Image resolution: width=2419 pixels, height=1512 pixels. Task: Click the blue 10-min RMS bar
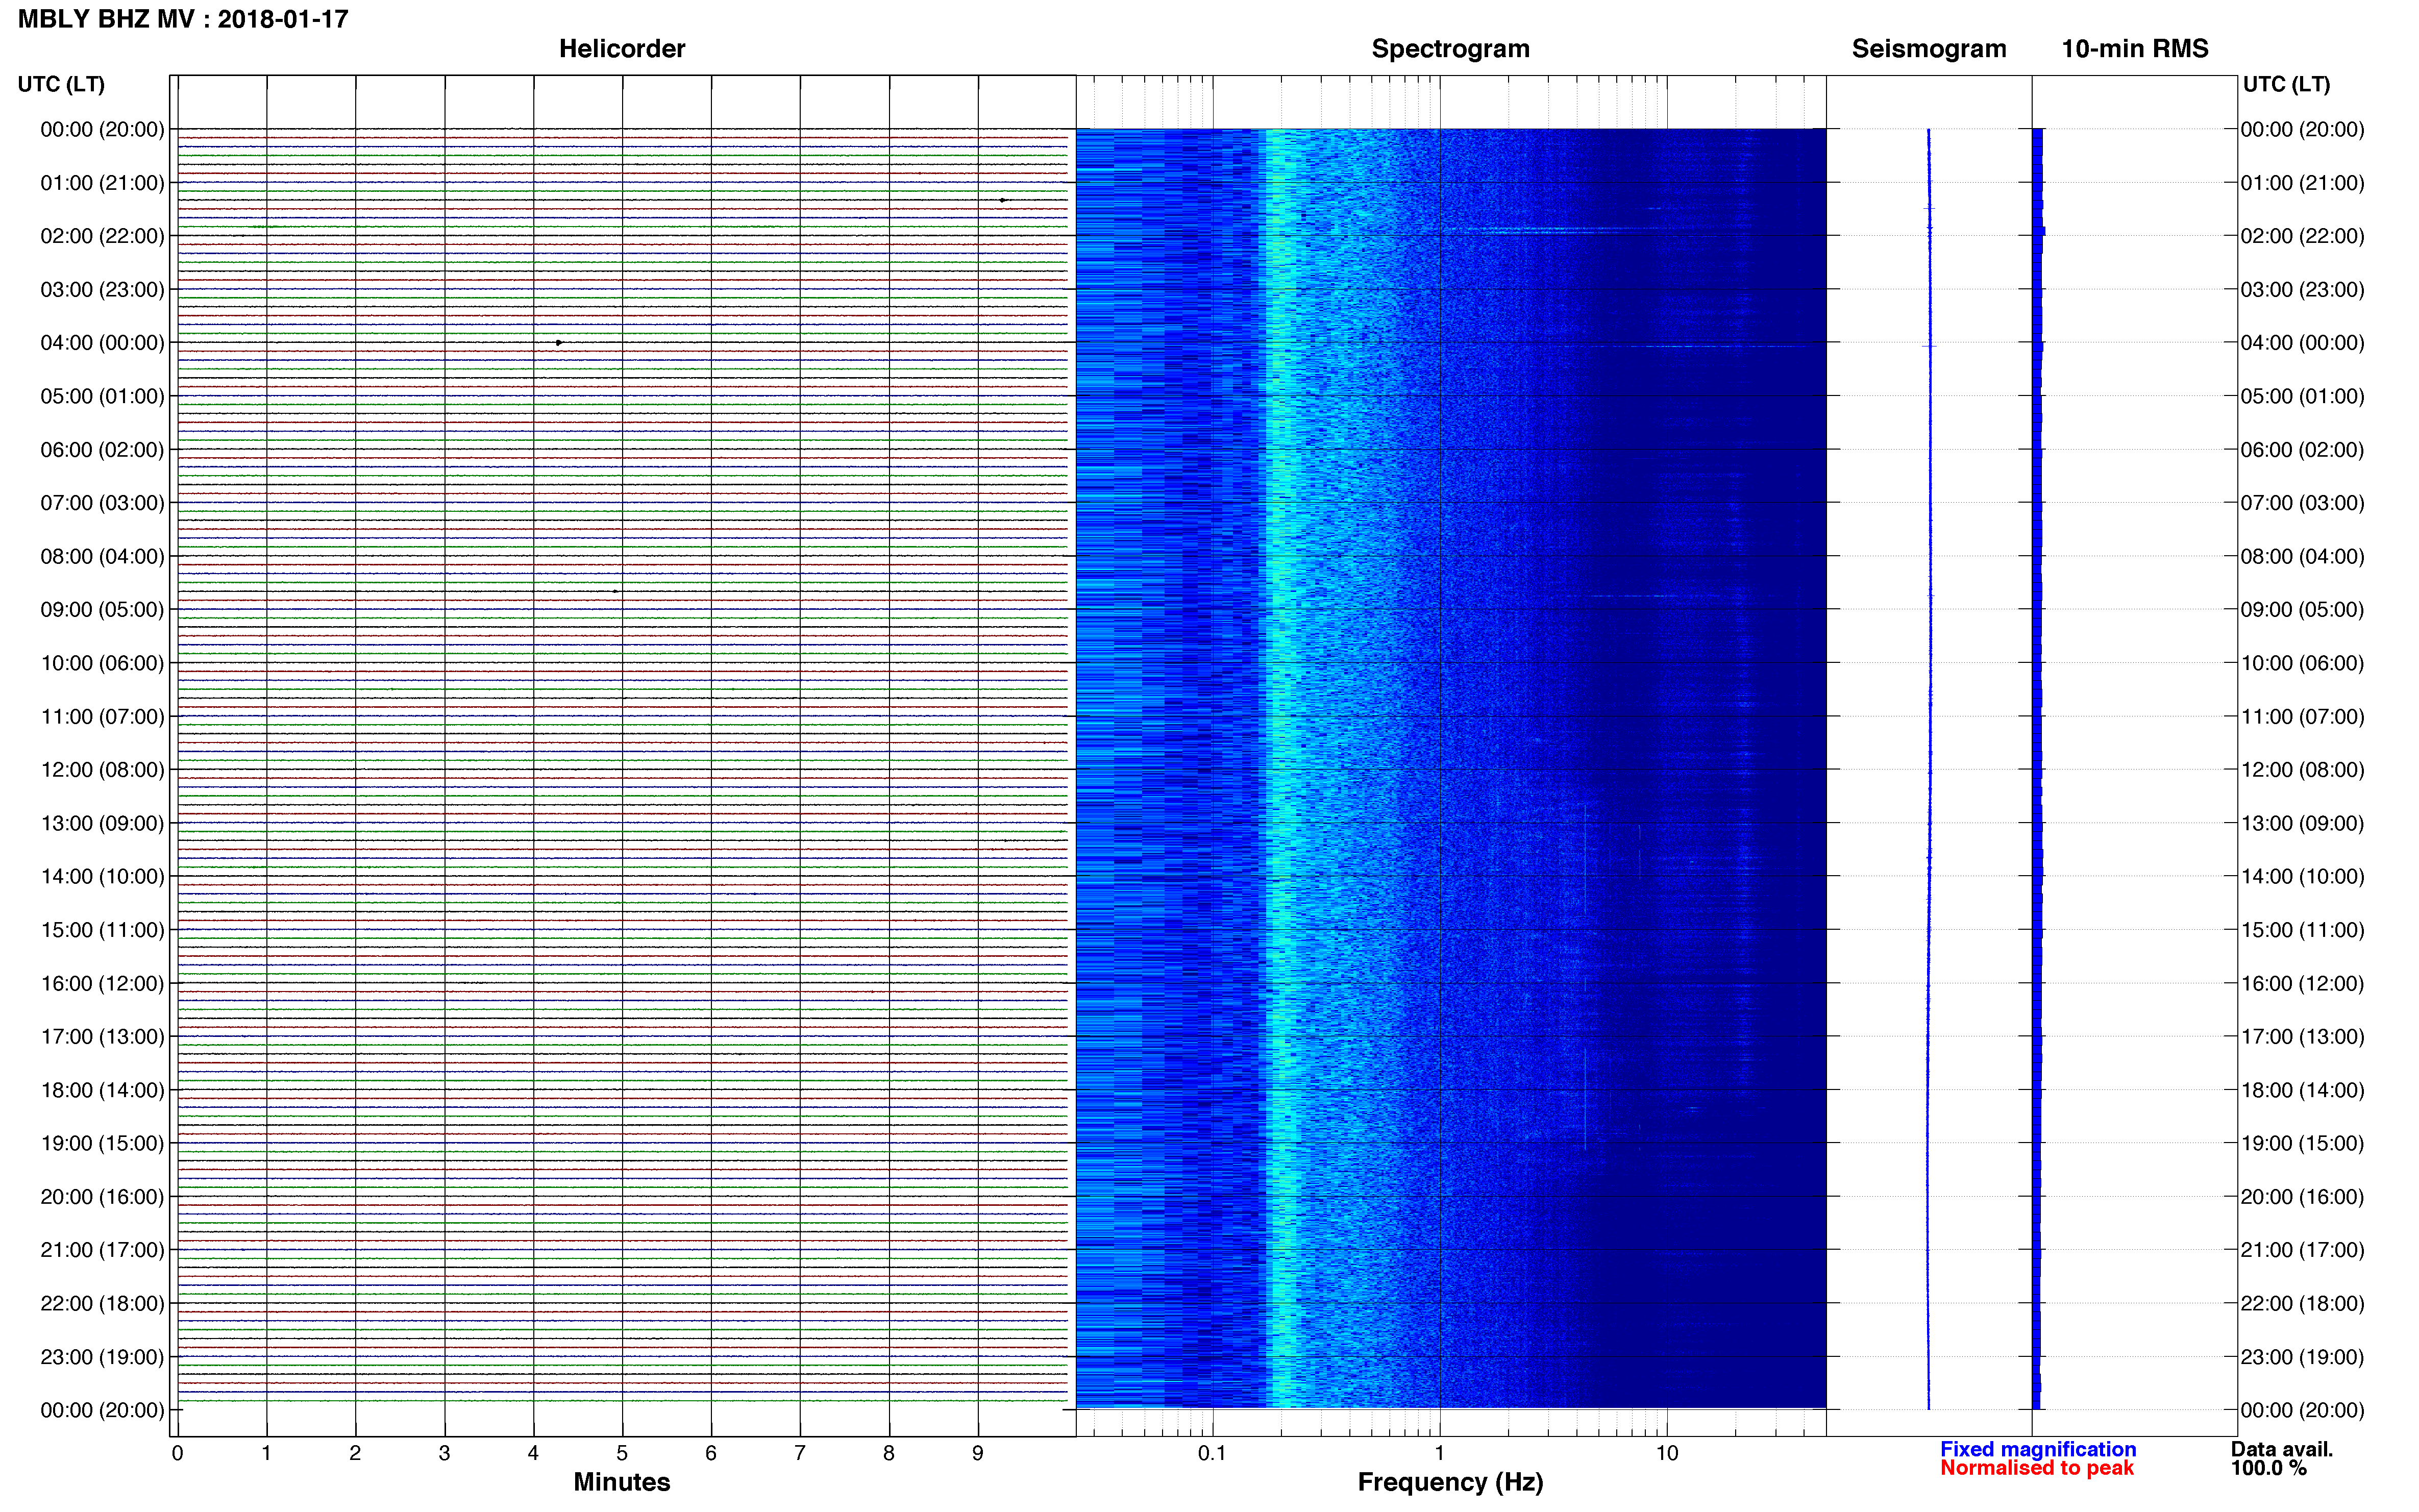[2037, 768]
